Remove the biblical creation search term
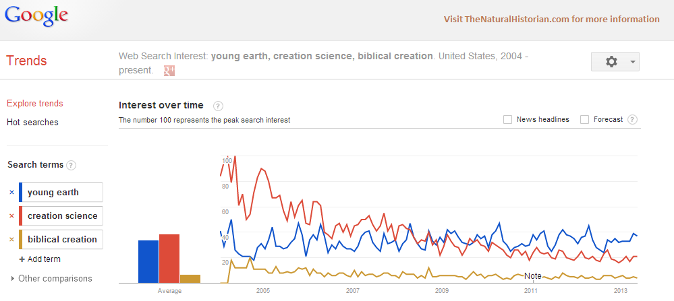The height and width of the screenshot is (301, 674). [11, 240]
